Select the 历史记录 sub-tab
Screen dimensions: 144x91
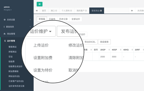(63, 19)
